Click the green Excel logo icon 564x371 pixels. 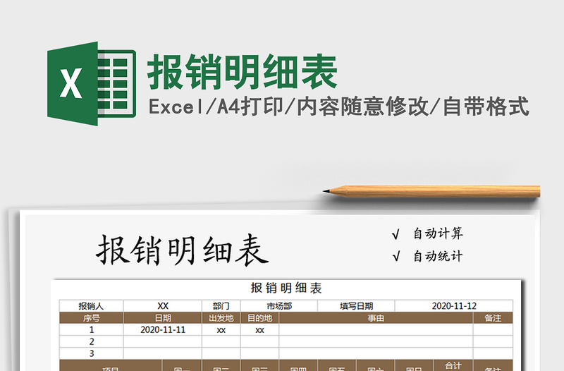(92, 83)
